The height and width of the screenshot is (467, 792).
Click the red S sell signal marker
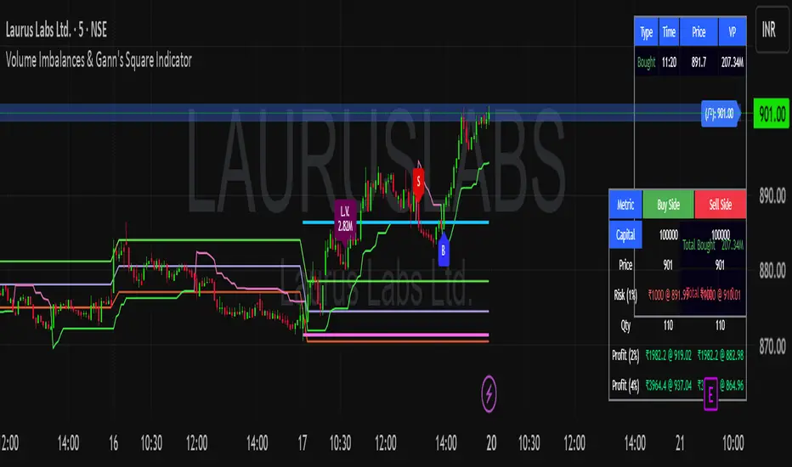tap(418, 183)
